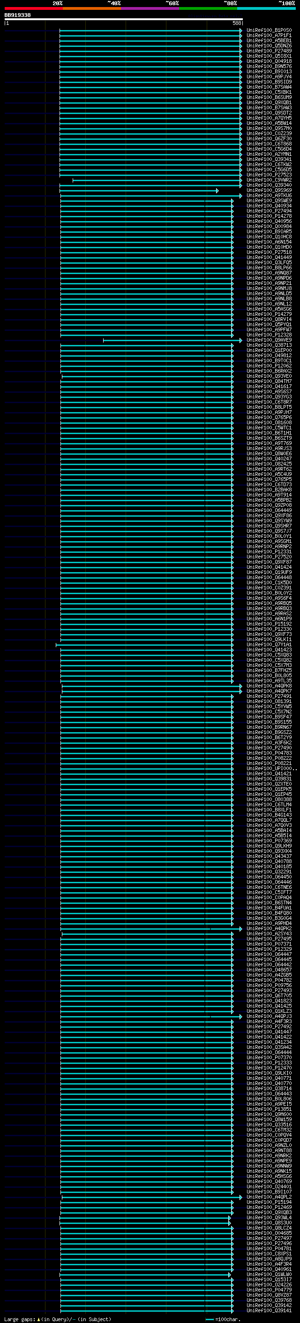Click the Large gaps legend text
The height and width of the screenshot is (1323, 300).
58,1319
